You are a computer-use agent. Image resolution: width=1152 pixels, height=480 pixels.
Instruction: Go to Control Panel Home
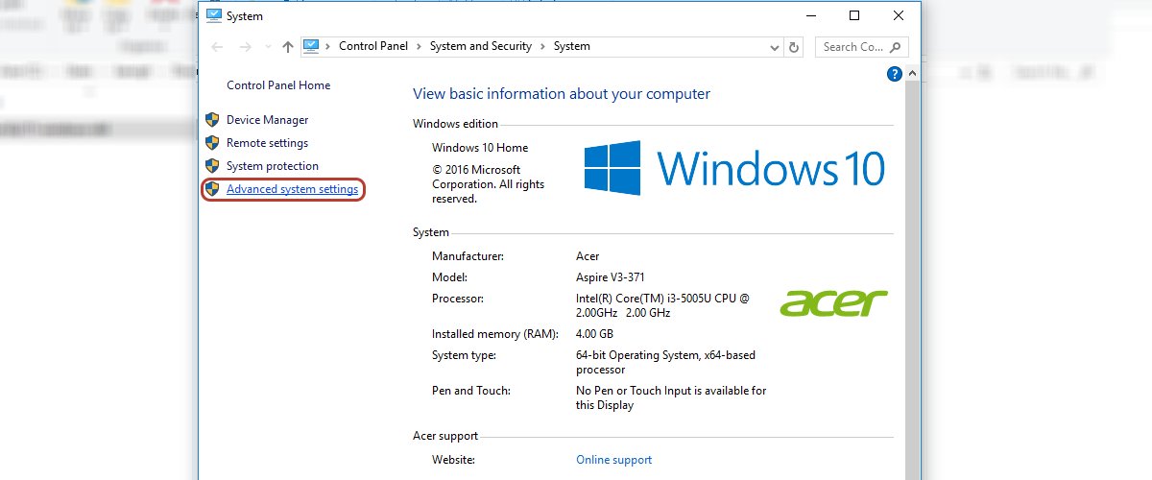278,85
